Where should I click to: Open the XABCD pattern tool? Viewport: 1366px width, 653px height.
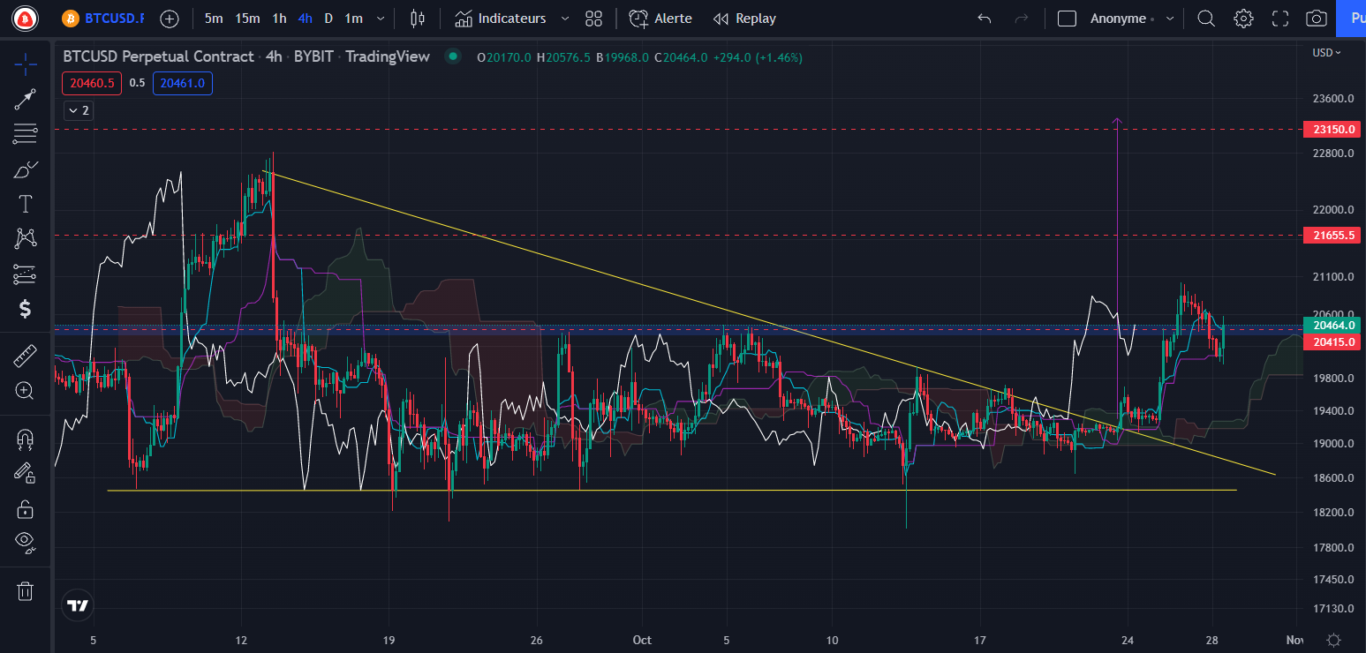click(x=25, y=238)
